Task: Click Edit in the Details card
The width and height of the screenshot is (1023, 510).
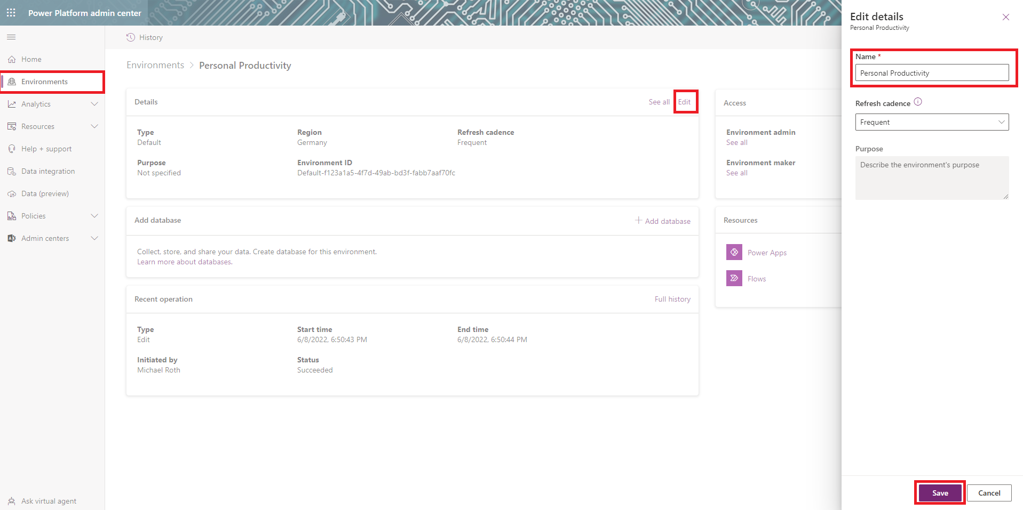Action: [x=684, y=102]
